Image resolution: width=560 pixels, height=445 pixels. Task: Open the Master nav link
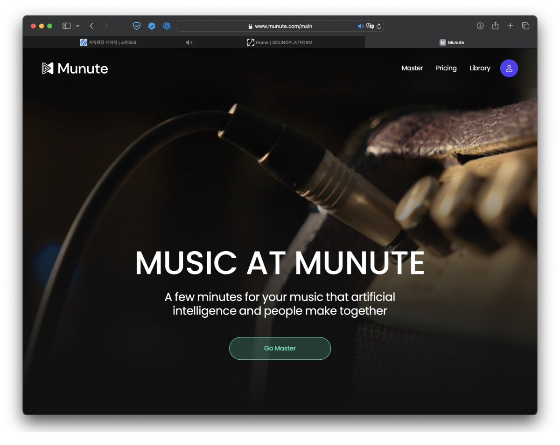[x=412, y=68]
